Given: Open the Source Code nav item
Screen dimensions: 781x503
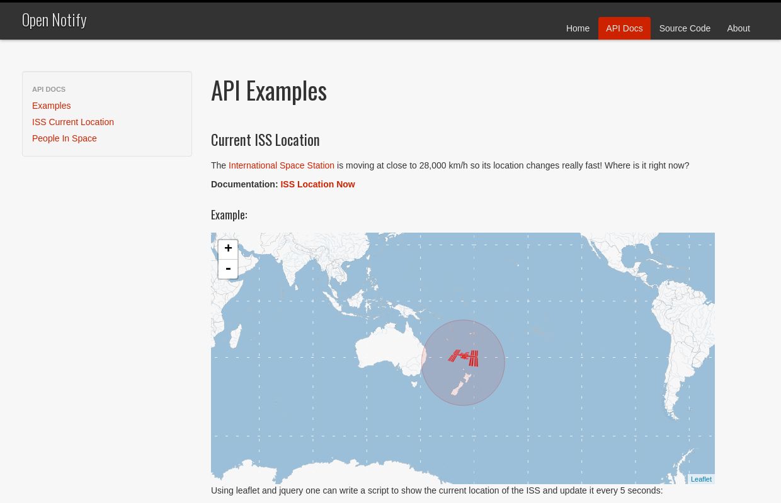Looking at the screenshot, I should click(685, 28).
